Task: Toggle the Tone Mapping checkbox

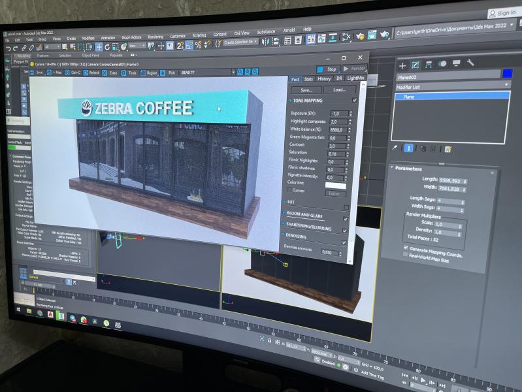Action: point(355,100)
